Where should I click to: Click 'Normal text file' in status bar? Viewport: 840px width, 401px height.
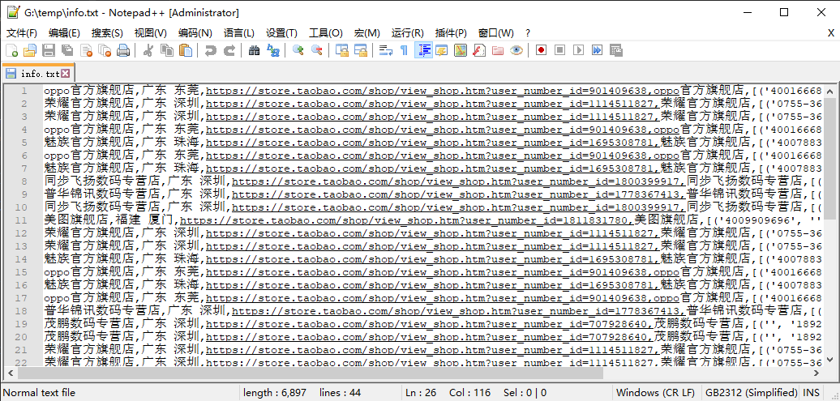39,392
